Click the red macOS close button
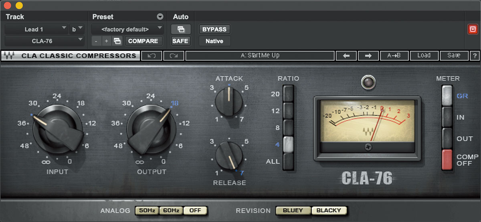481x222 pixels. coord(8,6)
